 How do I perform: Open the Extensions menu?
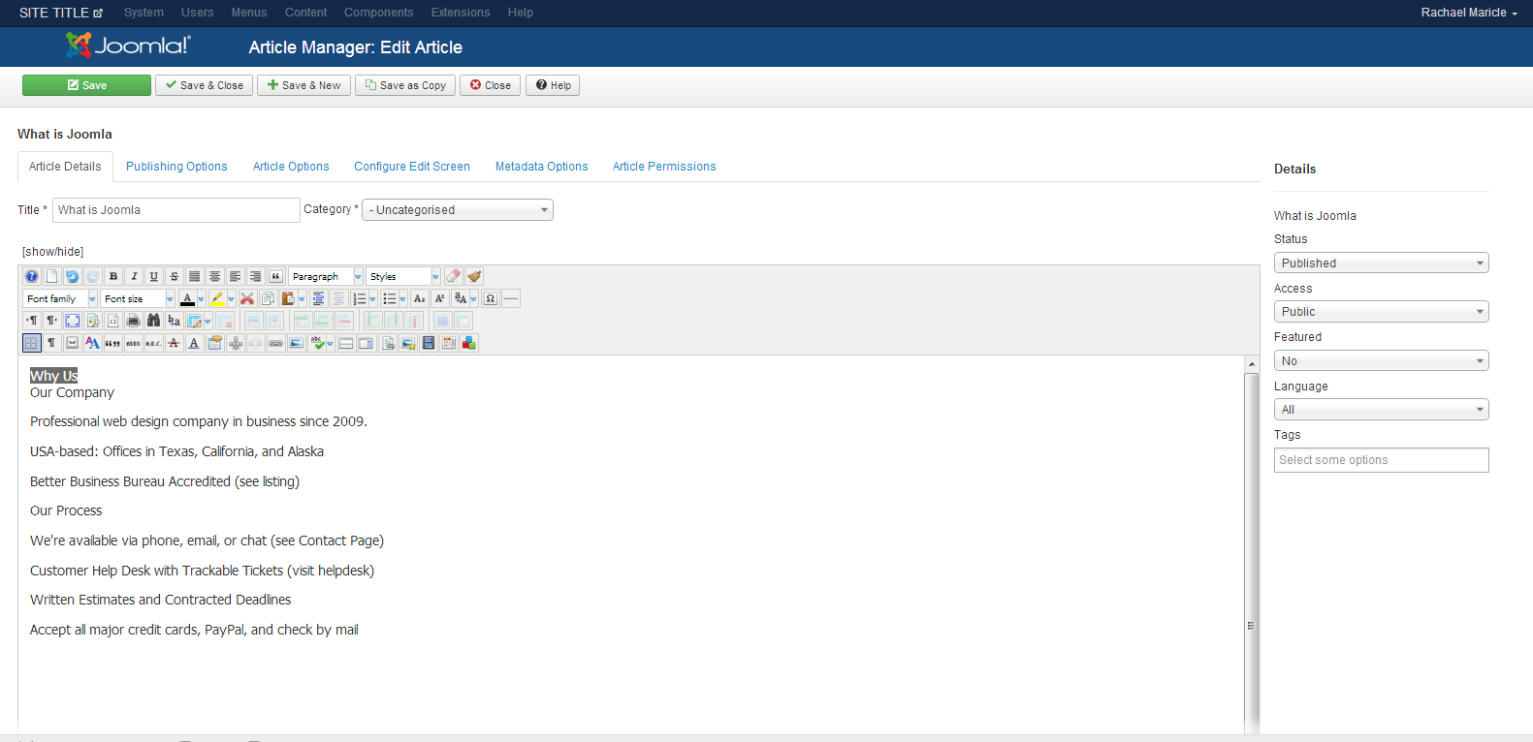461,13
